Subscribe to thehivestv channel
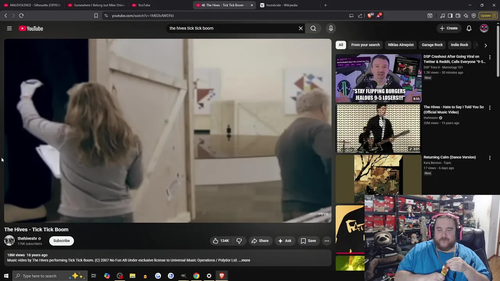The height and width of the screenshot is (281, 500). (x=61, y=241)
